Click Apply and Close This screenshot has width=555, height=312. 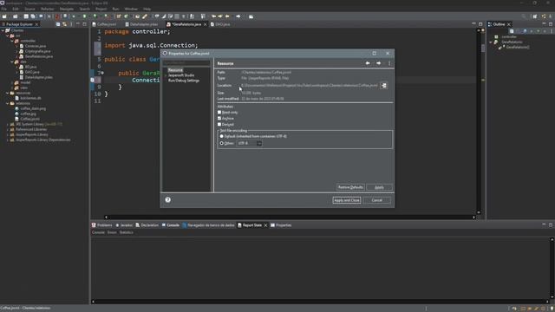click(x=347, y=200)
